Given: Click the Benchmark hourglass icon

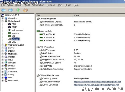Looking at the screenshot, I should 6,81.
